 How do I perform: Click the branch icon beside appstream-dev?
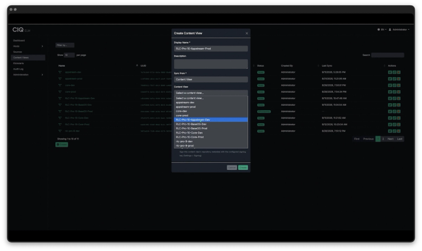60,72
